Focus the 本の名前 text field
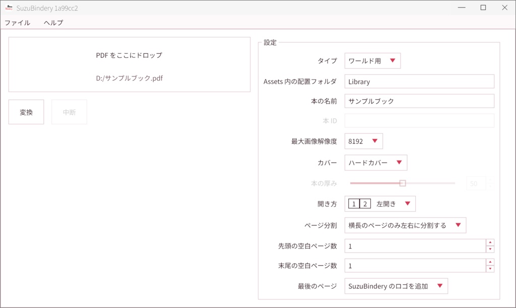516x308 pixels. tap(419, 101)
